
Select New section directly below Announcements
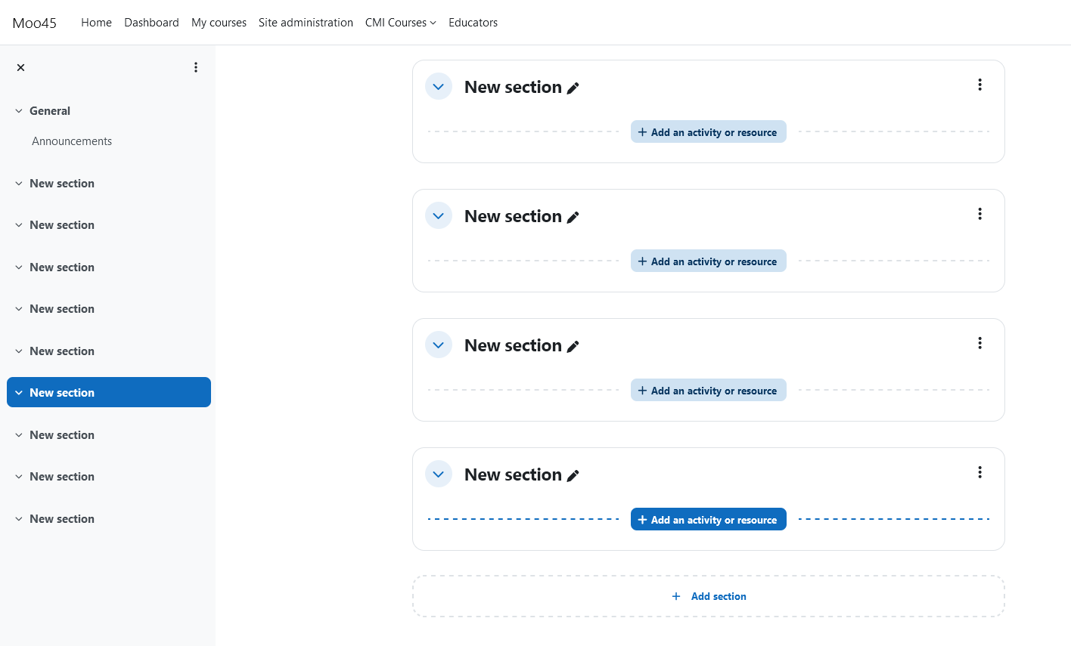tap(62, 184)
